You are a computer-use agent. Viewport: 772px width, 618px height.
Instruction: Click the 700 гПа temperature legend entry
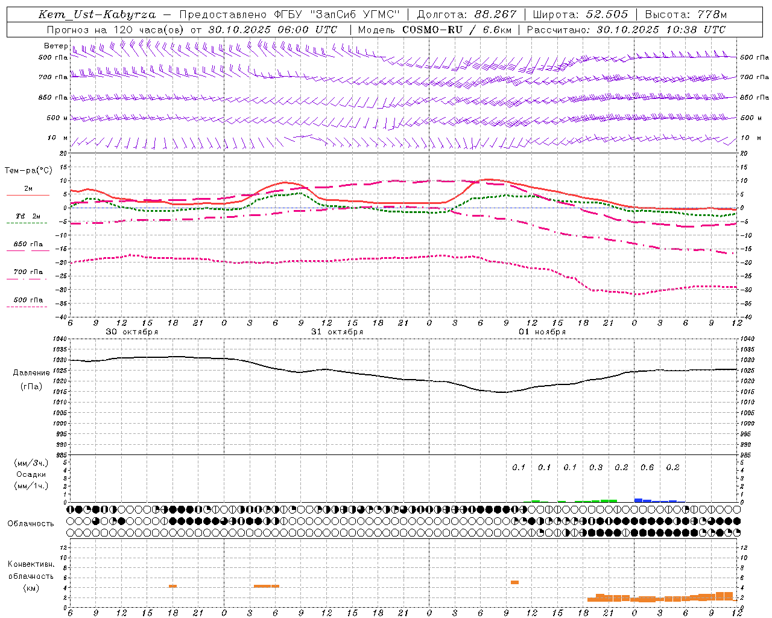point(28,275)
